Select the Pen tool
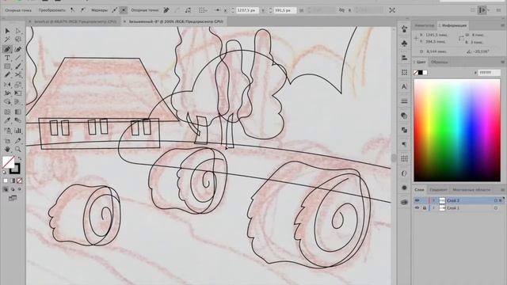This screenshot has height=285, width=507. pos(7,49)
